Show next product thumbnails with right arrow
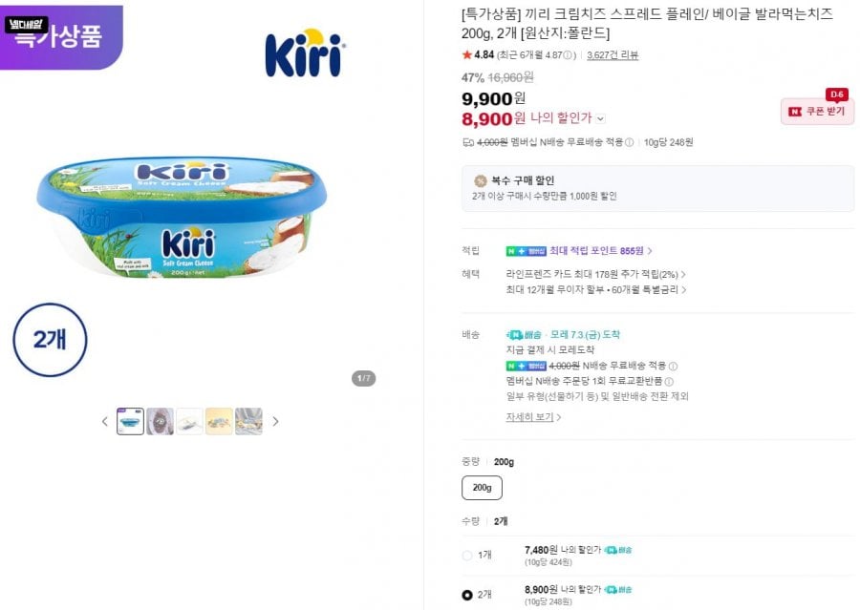This screenshot has height=610, width=860. pyautogui.click(x=275, y=422)
